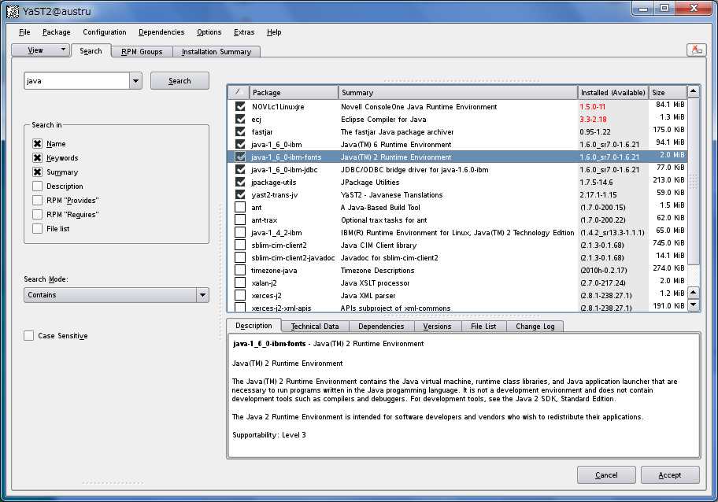Sort by Installed (Available) column header
This screenshot has width=718, height=502.
click(613, 92)
